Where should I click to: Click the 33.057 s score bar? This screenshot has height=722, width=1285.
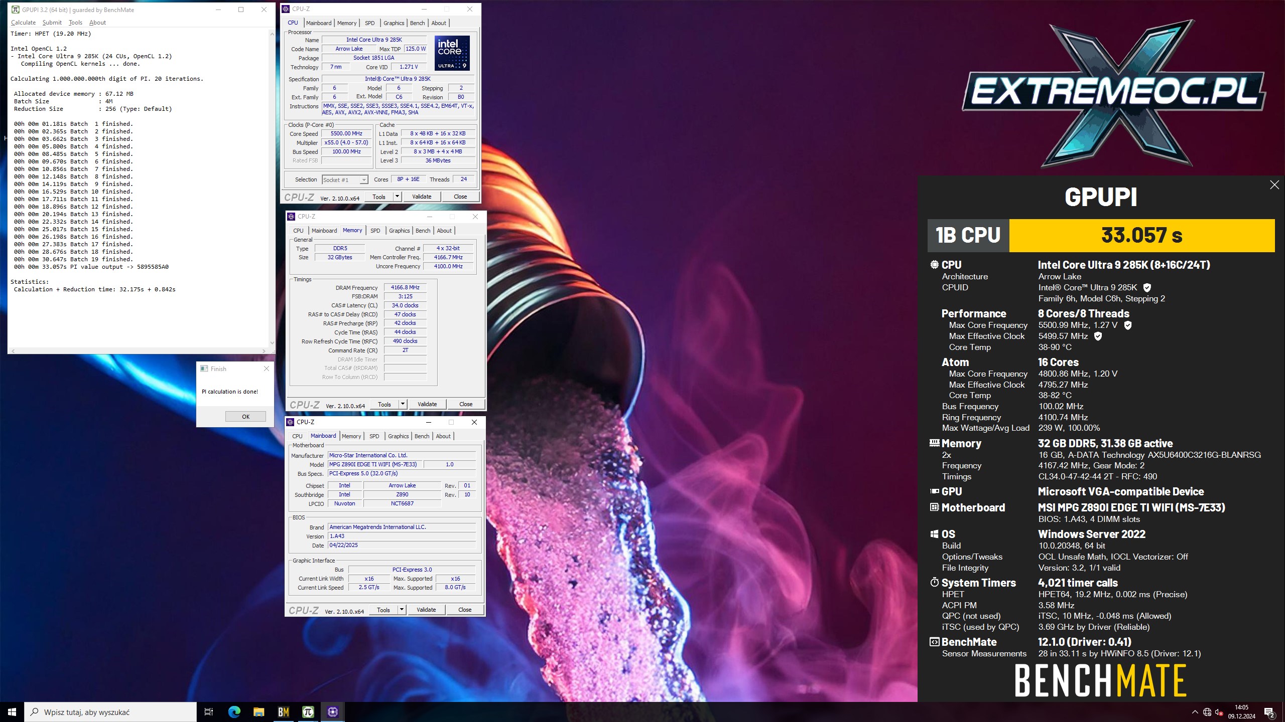pos(1142,235)
